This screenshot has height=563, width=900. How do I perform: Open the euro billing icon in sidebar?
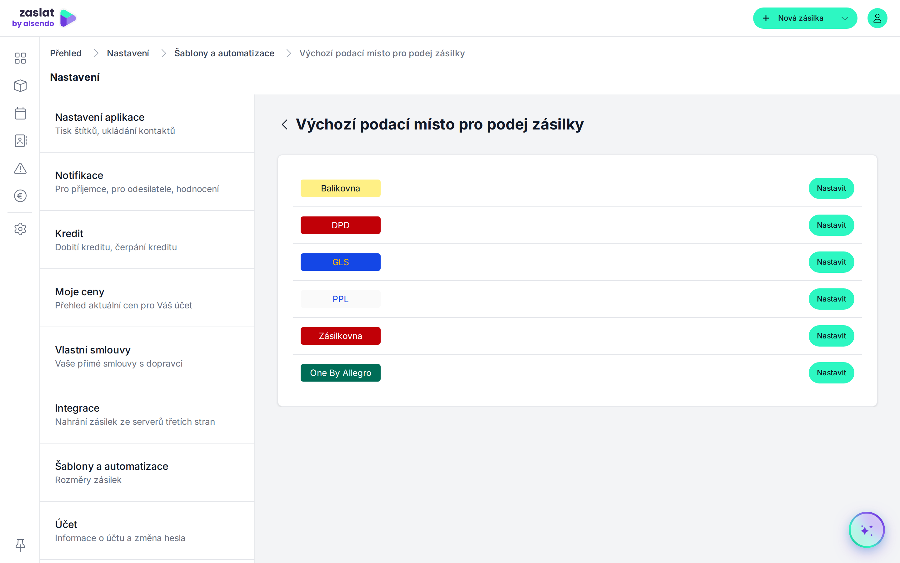click(x=20, y=196)
